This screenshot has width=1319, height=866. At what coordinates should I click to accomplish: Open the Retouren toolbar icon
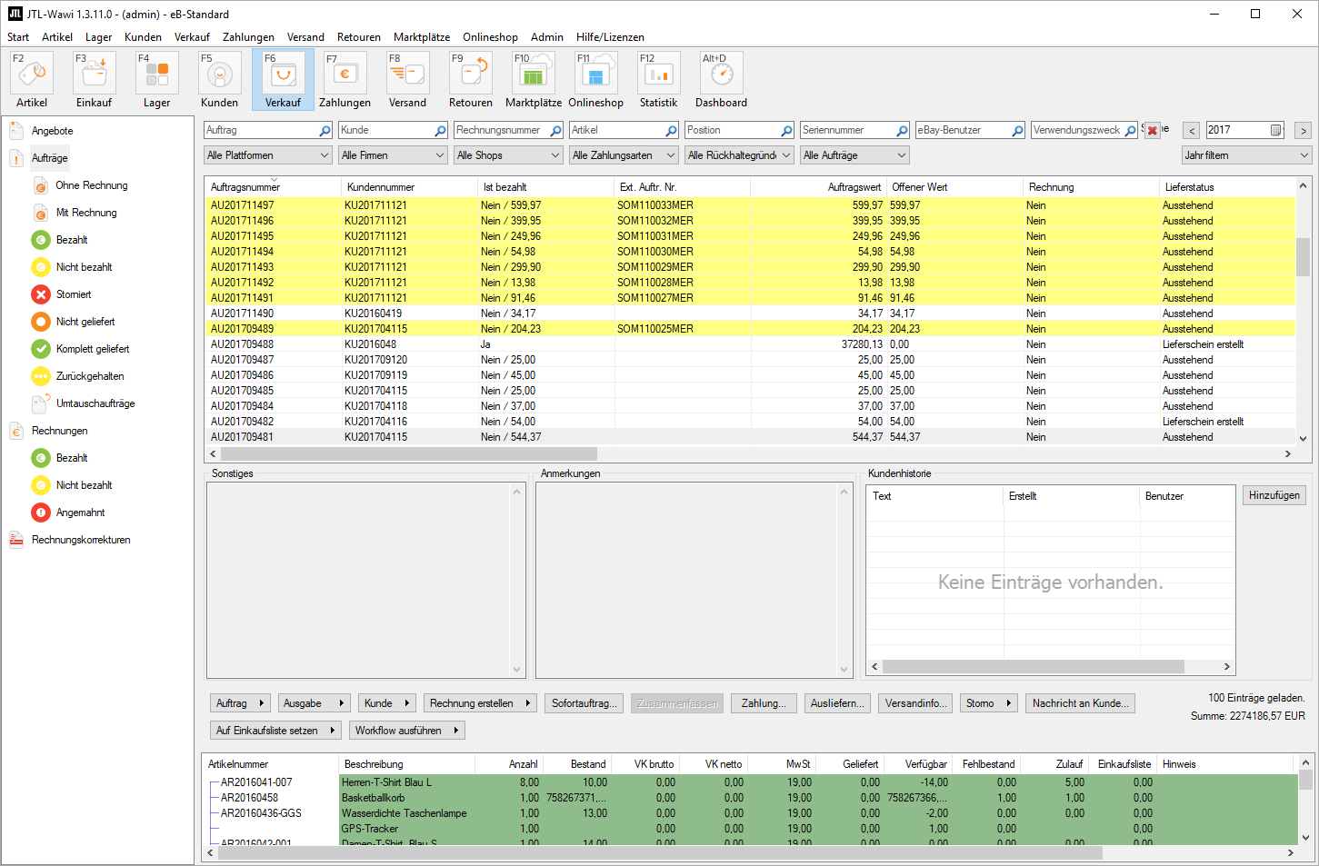coord(470,80)
